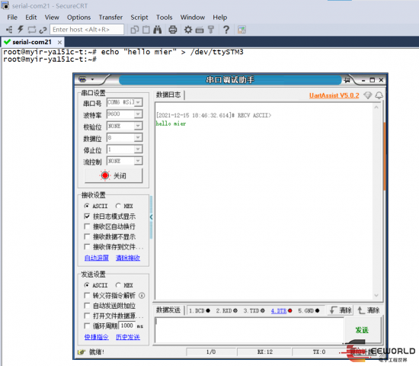Click the Paste clipboard icon
The image size is (419, 366).
pyautogui.click(x=146, y=30)
